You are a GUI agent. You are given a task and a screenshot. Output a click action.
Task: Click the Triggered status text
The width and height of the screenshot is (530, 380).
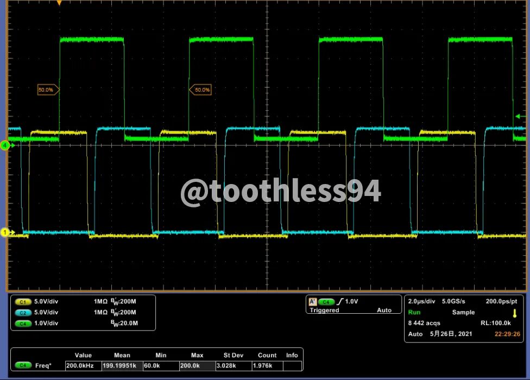click(x=324, y=310)
